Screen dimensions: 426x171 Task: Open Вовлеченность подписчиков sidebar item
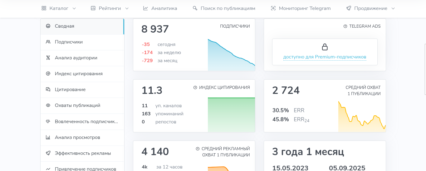82,121
